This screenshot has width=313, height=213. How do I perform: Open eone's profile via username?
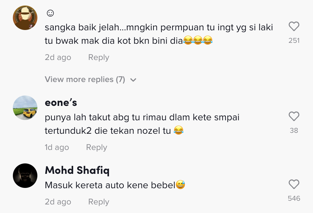point(61,103)
